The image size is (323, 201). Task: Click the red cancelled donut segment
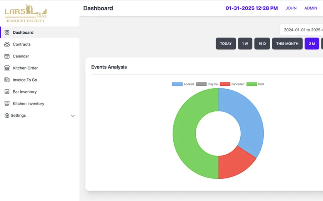[234, 164]
